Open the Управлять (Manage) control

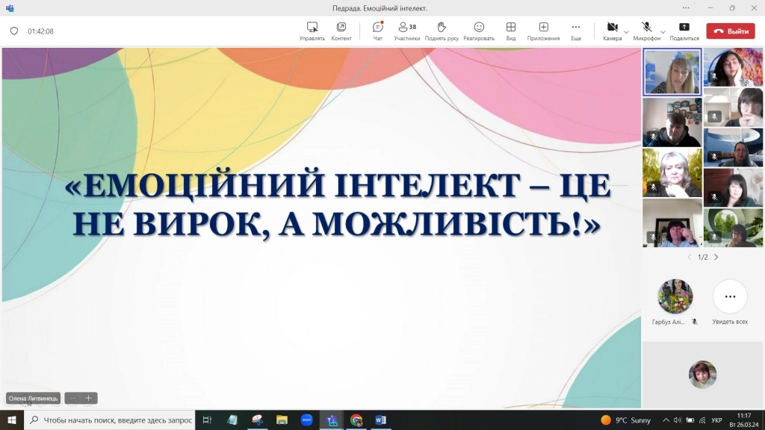312,31
